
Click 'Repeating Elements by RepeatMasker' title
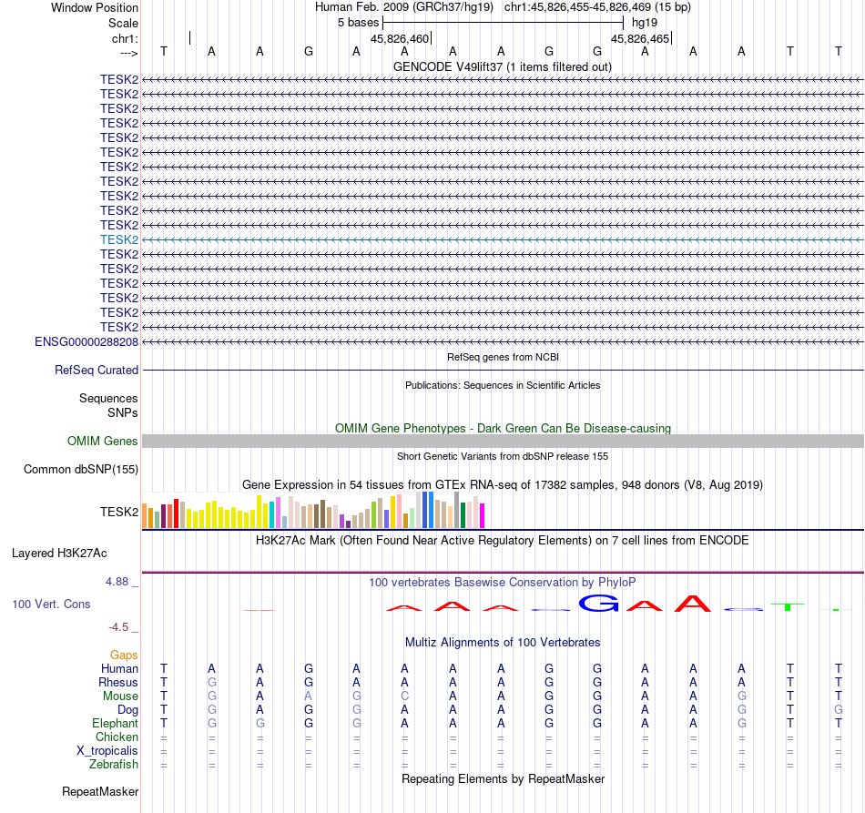coord(503,778)
